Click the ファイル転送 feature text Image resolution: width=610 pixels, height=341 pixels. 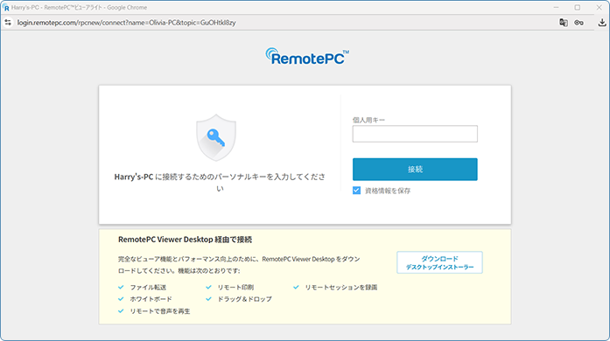coord(148,288)
